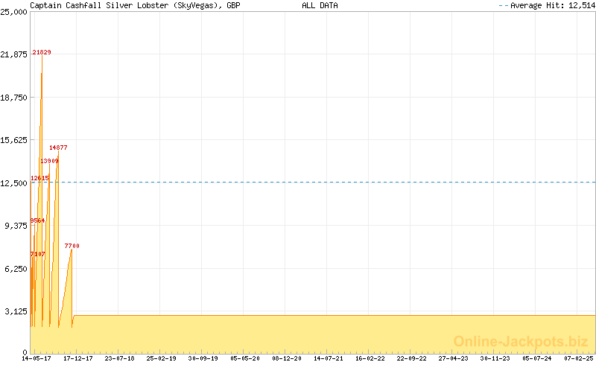596x365 pixels.
Task: Click the 9564 data point label
Action: 37,220
